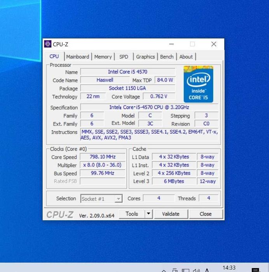Open the Graphics tab
269x272 pixels.
145,57
